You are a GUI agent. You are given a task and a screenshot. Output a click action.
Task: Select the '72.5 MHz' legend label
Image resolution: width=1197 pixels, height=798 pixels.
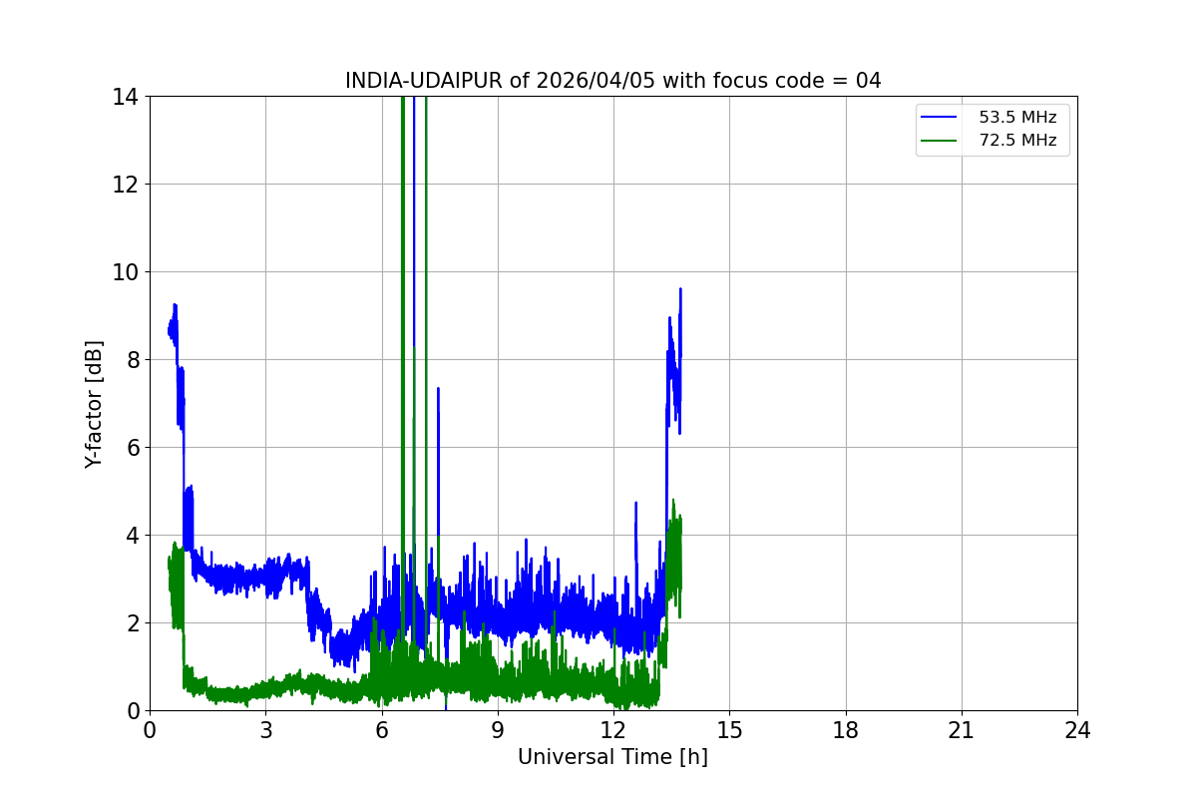[1017, 141]
